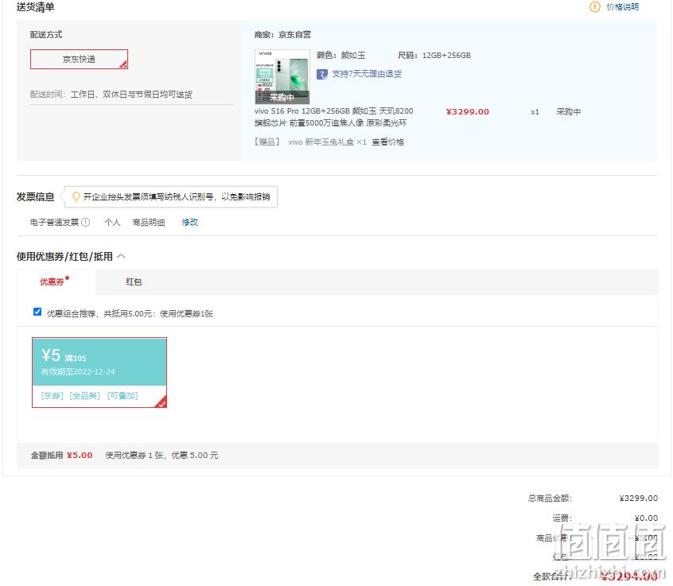Viewport: 673px width, 586px height.
Task: Select the ¥5 满105 coupon card
Action: pyautogui.click(x=99, y=372)
